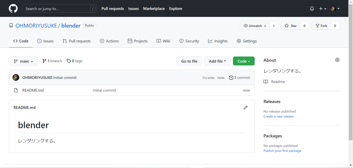View commit history clock icon
The height and width of the screenshot is (168, 353).
coord(231,78)
